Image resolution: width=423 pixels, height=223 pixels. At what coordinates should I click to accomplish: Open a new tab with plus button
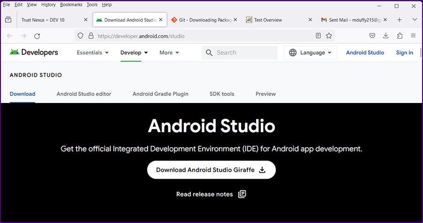[399, 20]
